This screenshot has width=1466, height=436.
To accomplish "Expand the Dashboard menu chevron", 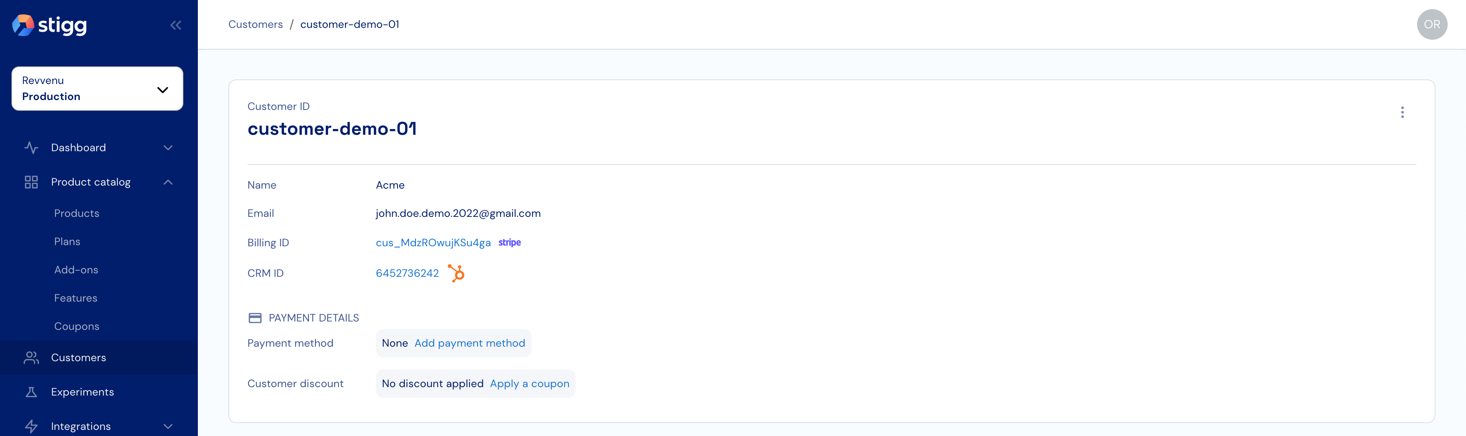I will (x=168, y=147).
